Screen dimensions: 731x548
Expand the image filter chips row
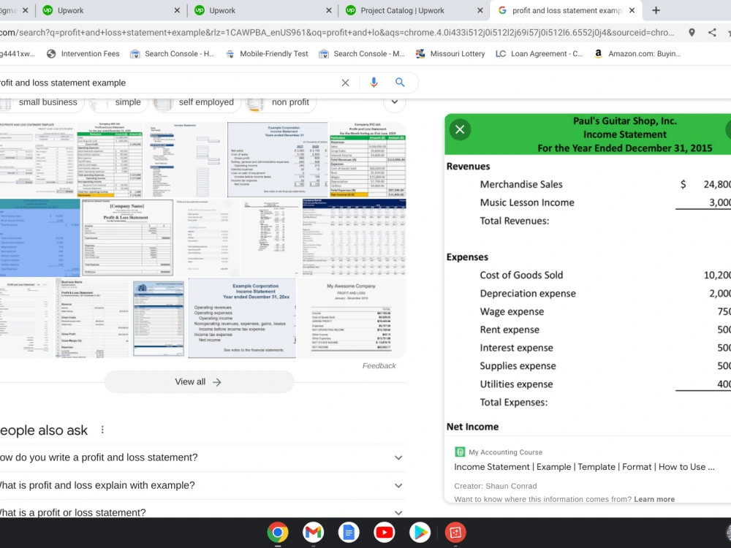(x=395, y=102)
